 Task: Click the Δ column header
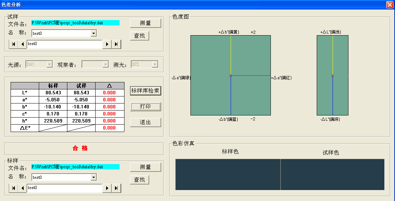click(110, 86)
